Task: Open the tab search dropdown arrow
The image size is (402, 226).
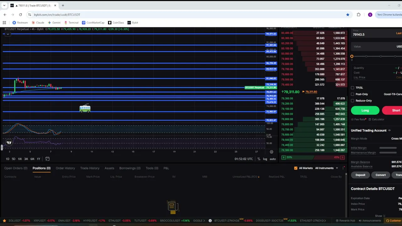Action: (4, 5)
